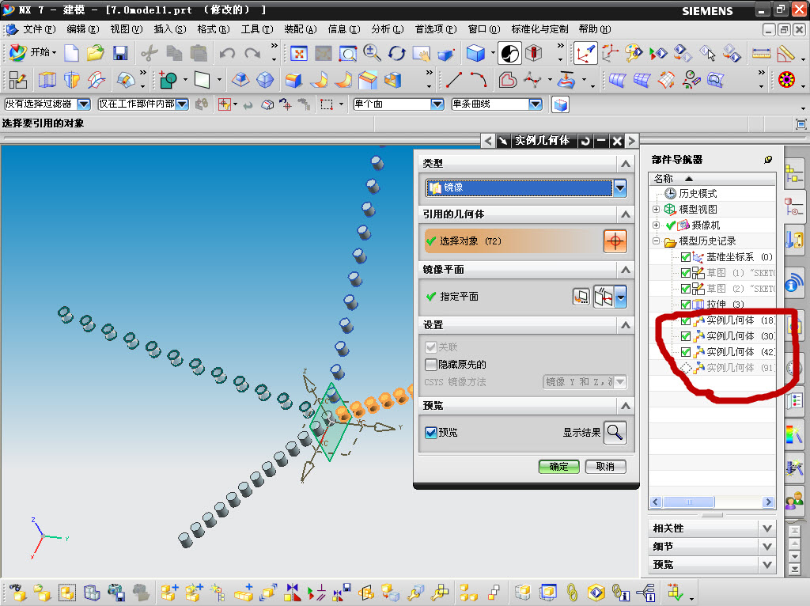This screenshot has width=810, height=606.
Task: Uncheck the 拉伸 (3) feature checkbox
Action: pos(686,305)
